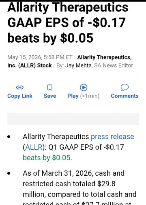The height and width of the screenshot is (205, 146).
Task: Select the 'Copy Link' text label
Action: [x=20, y=96]
